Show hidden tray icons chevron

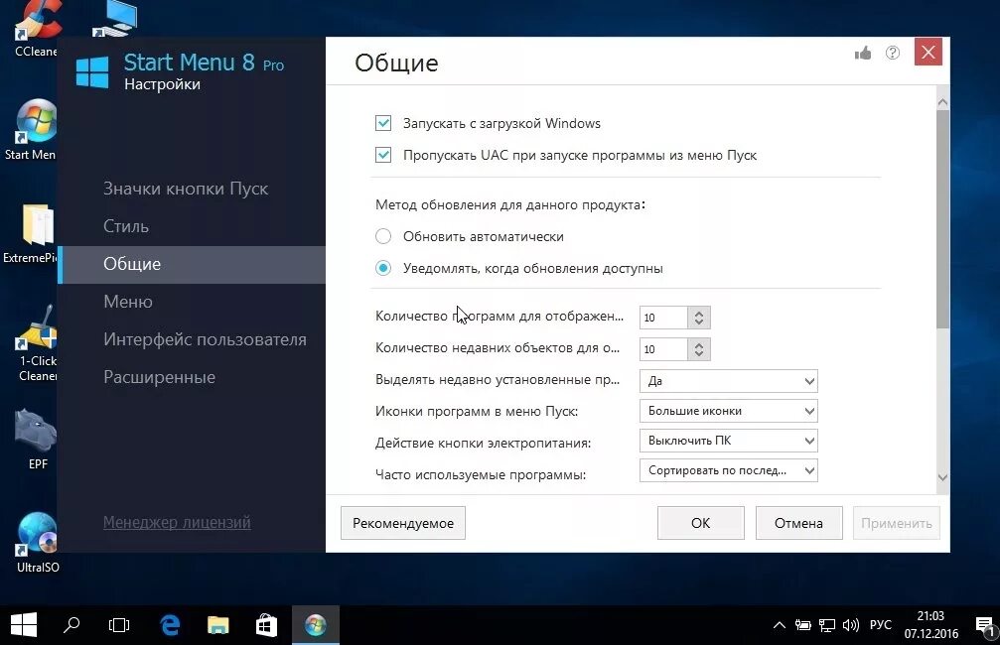[779, 625]
